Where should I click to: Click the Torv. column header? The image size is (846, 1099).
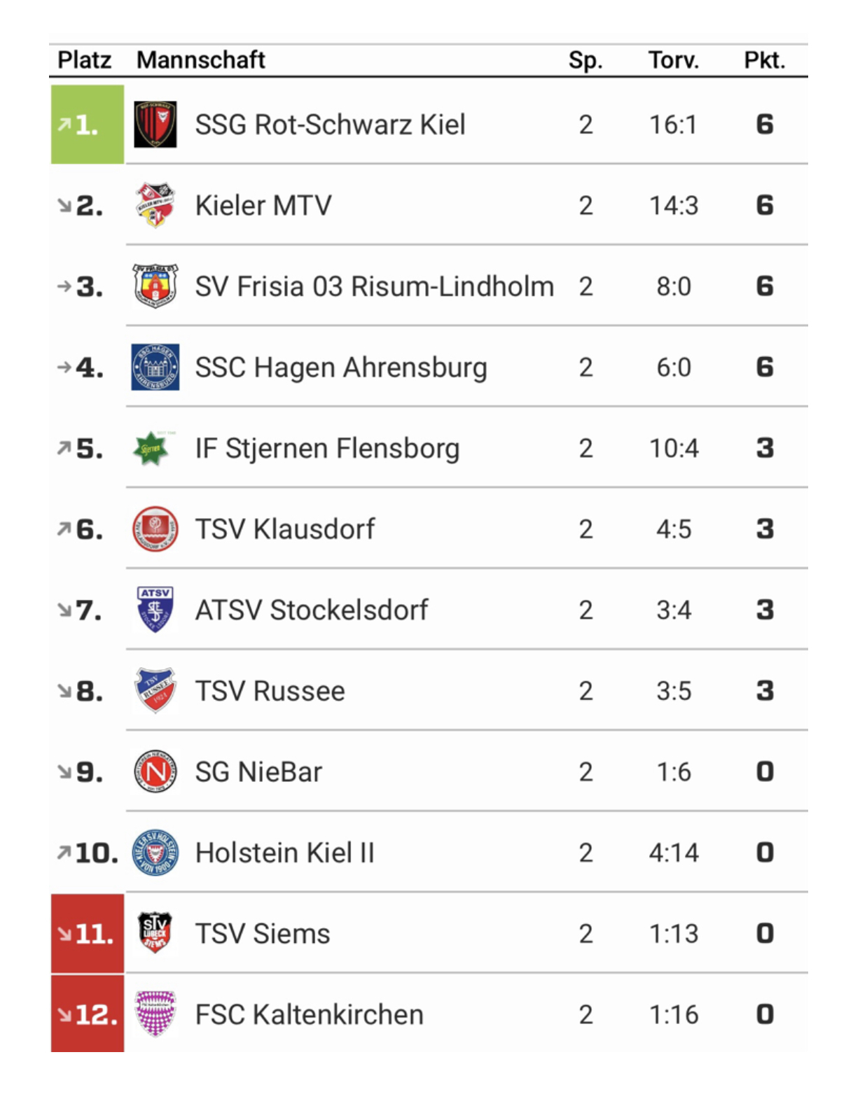pos(673,60)
